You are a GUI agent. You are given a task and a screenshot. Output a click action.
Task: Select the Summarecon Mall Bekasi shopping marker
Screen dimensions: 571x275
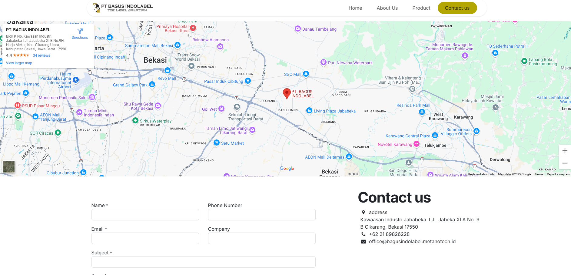pos(178,45)
